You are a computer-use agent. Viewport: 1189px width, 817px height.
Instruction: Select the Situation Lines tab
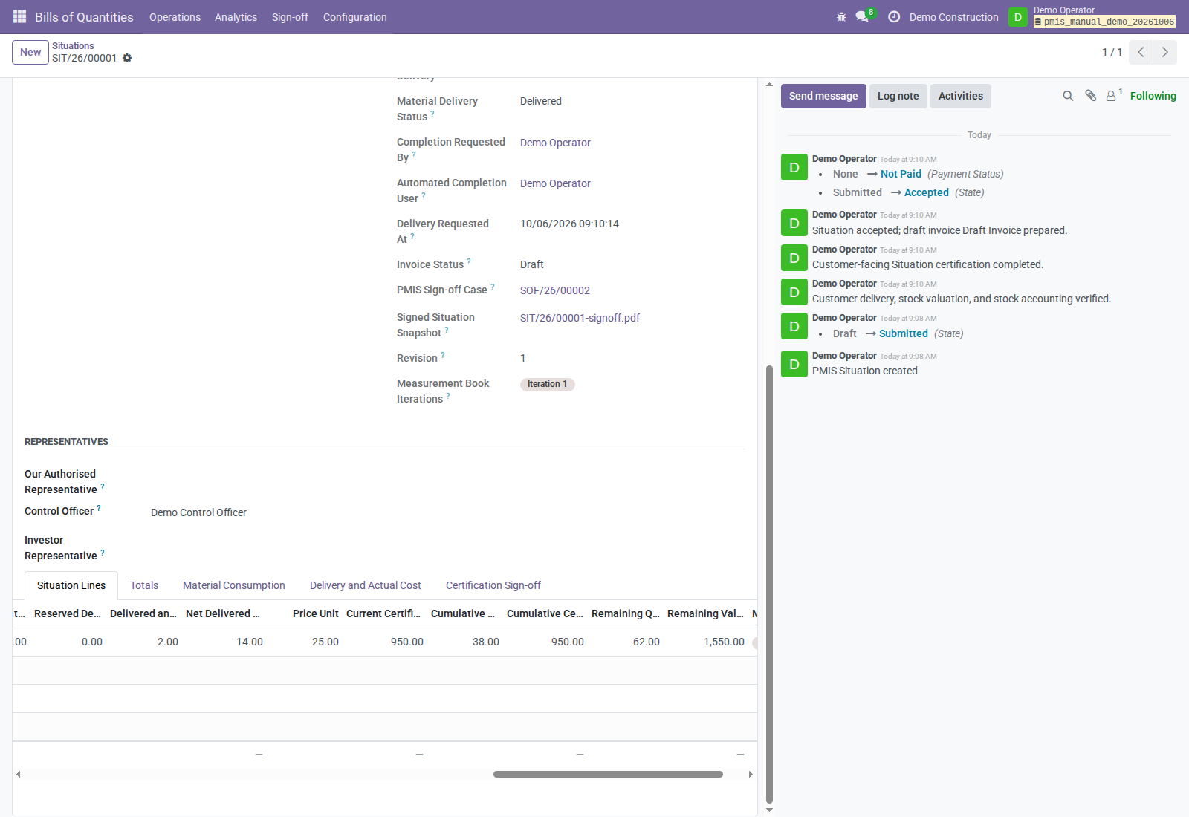coord(71,585)
